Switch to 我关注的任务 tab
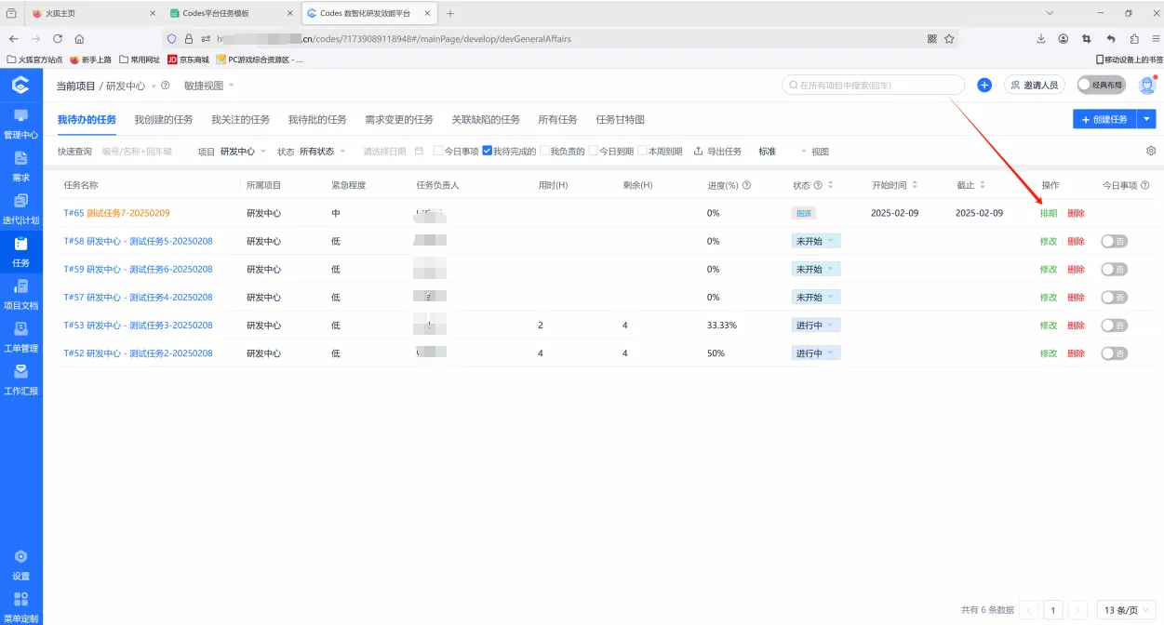 click(x=240, y=119)
